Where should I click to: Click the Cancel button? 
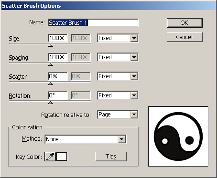[x=184, y=37]
